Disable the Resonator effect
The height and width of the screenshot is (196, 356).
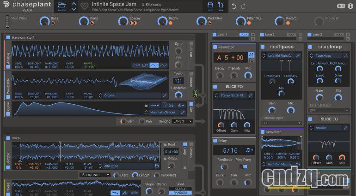(215, 47)
